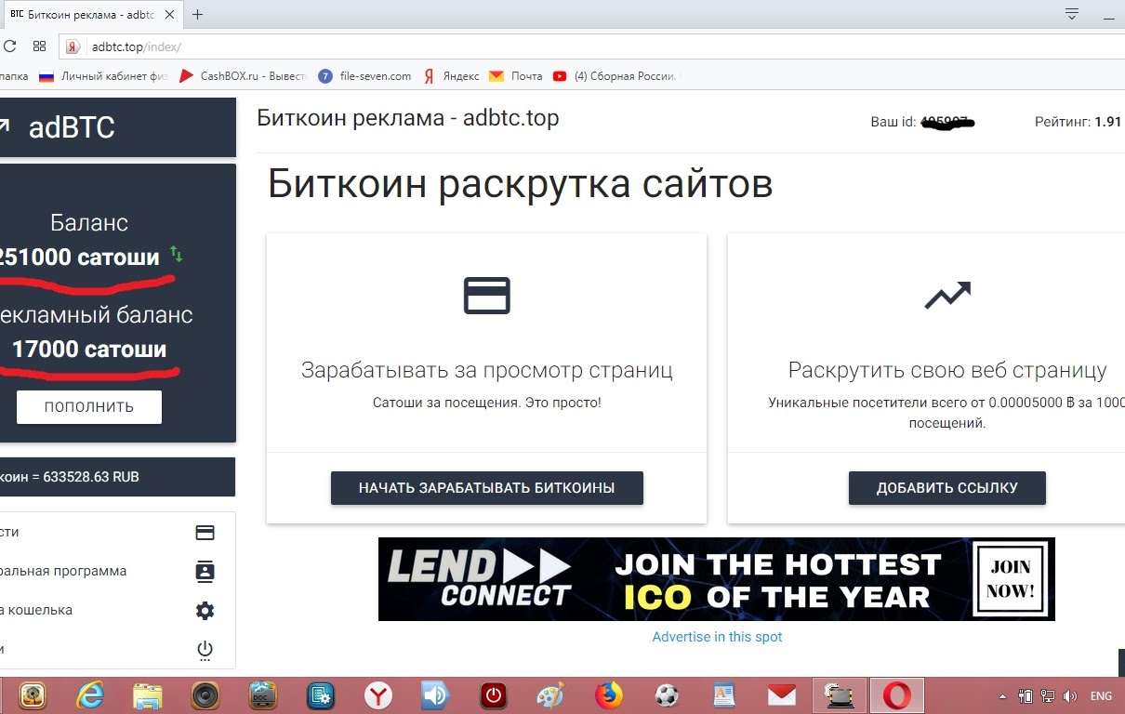Open the soccer ball app in taskbar
1125x714 pixels.
point(666,695)
